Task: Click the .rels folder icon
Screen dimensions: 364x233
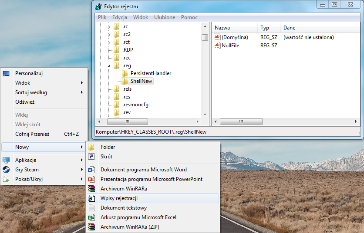Action: point(116,89)
